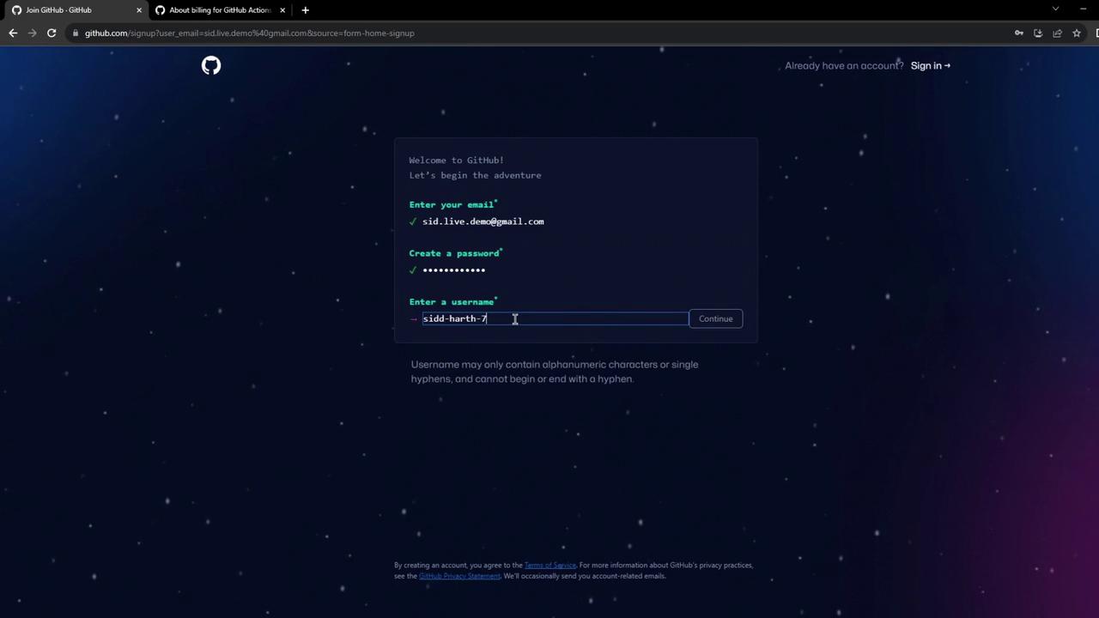The image size is (1099, 618).
Task: Click the 'Enter a username' label
Action: click(452, 302)
